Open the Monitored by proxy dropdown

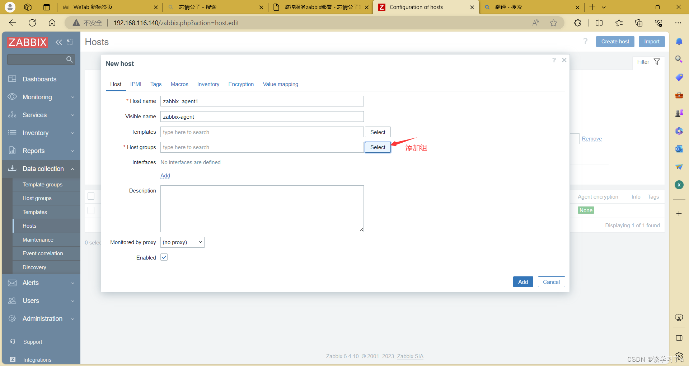click(182, 242)
